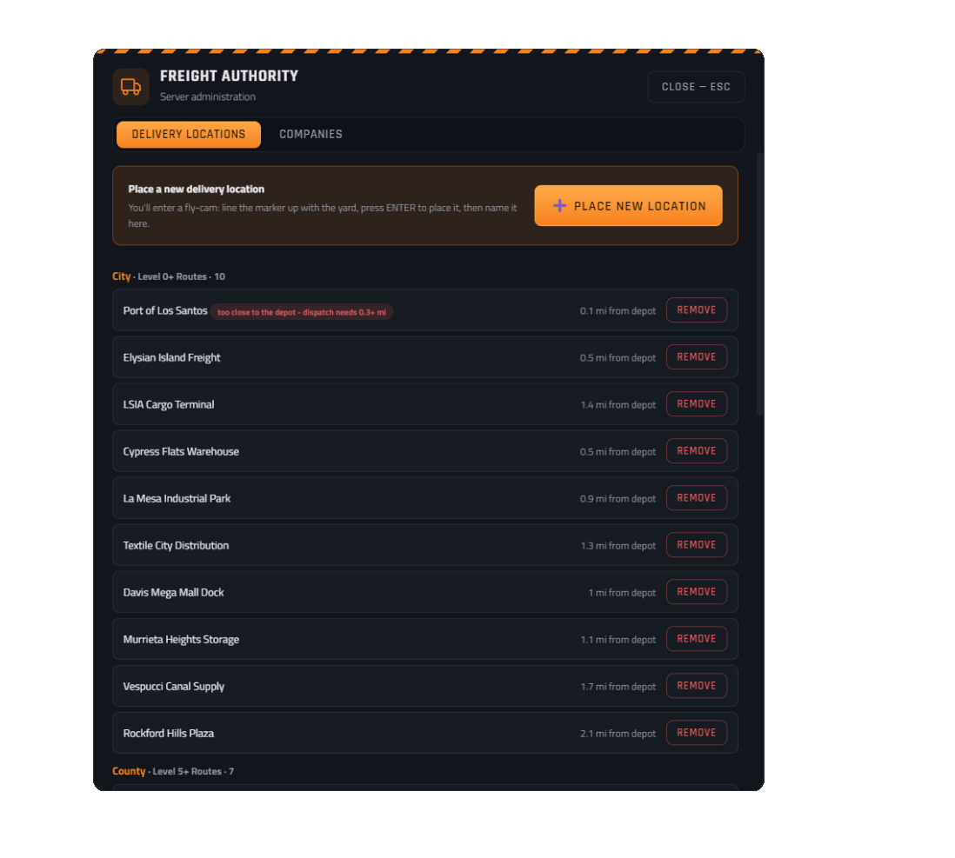Image resolution: width=955 pixels, height=858 pixels.
Task: Click the 'too close to the depot' warning badge
Action: (x=302, y=312)
